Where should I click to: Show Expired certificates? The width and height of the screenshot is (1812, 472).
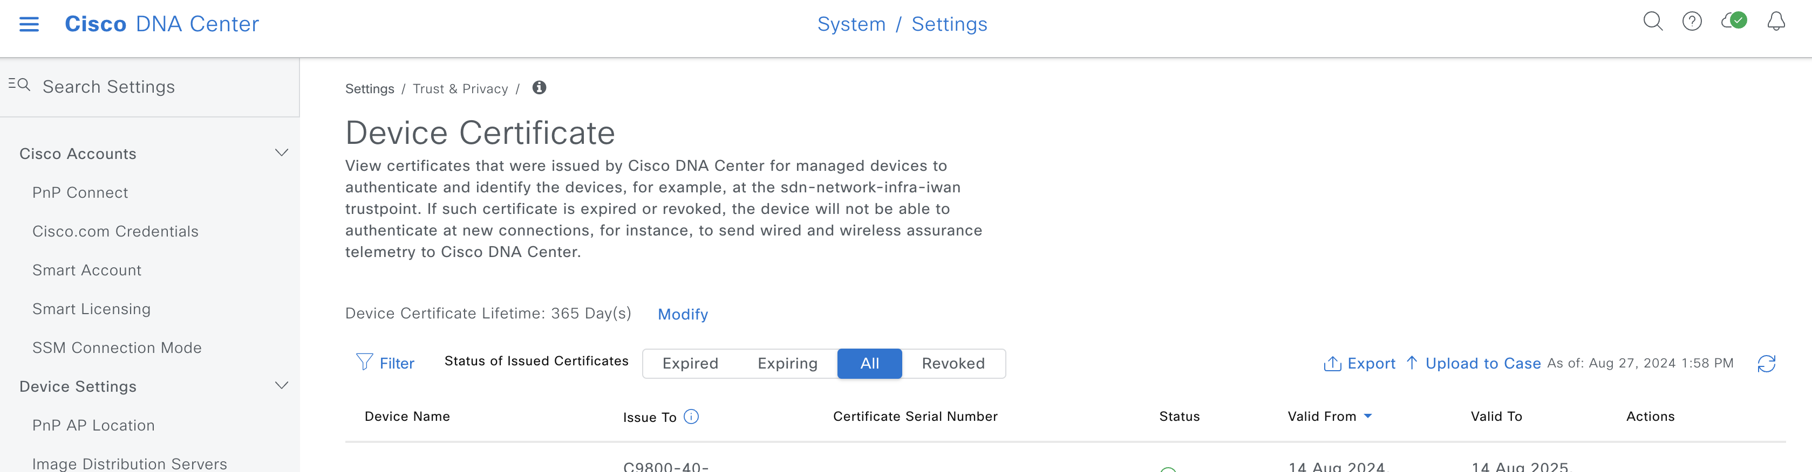click(690, 363)
